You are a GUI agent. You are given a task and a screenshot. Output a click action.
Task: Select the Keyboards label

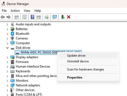pyautogui.click(x=23, y=71)
